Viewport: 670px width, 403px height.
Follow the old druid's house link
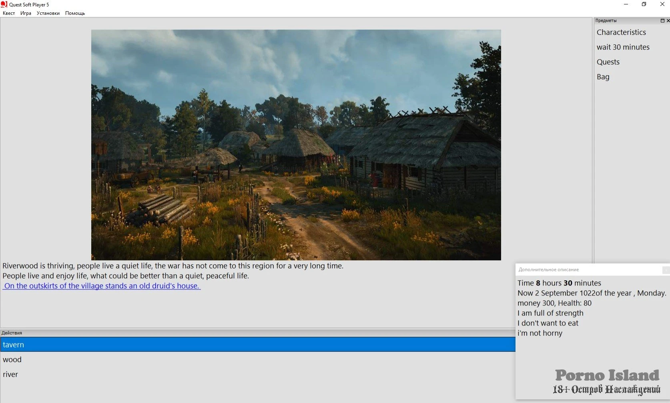pos(102,286)
